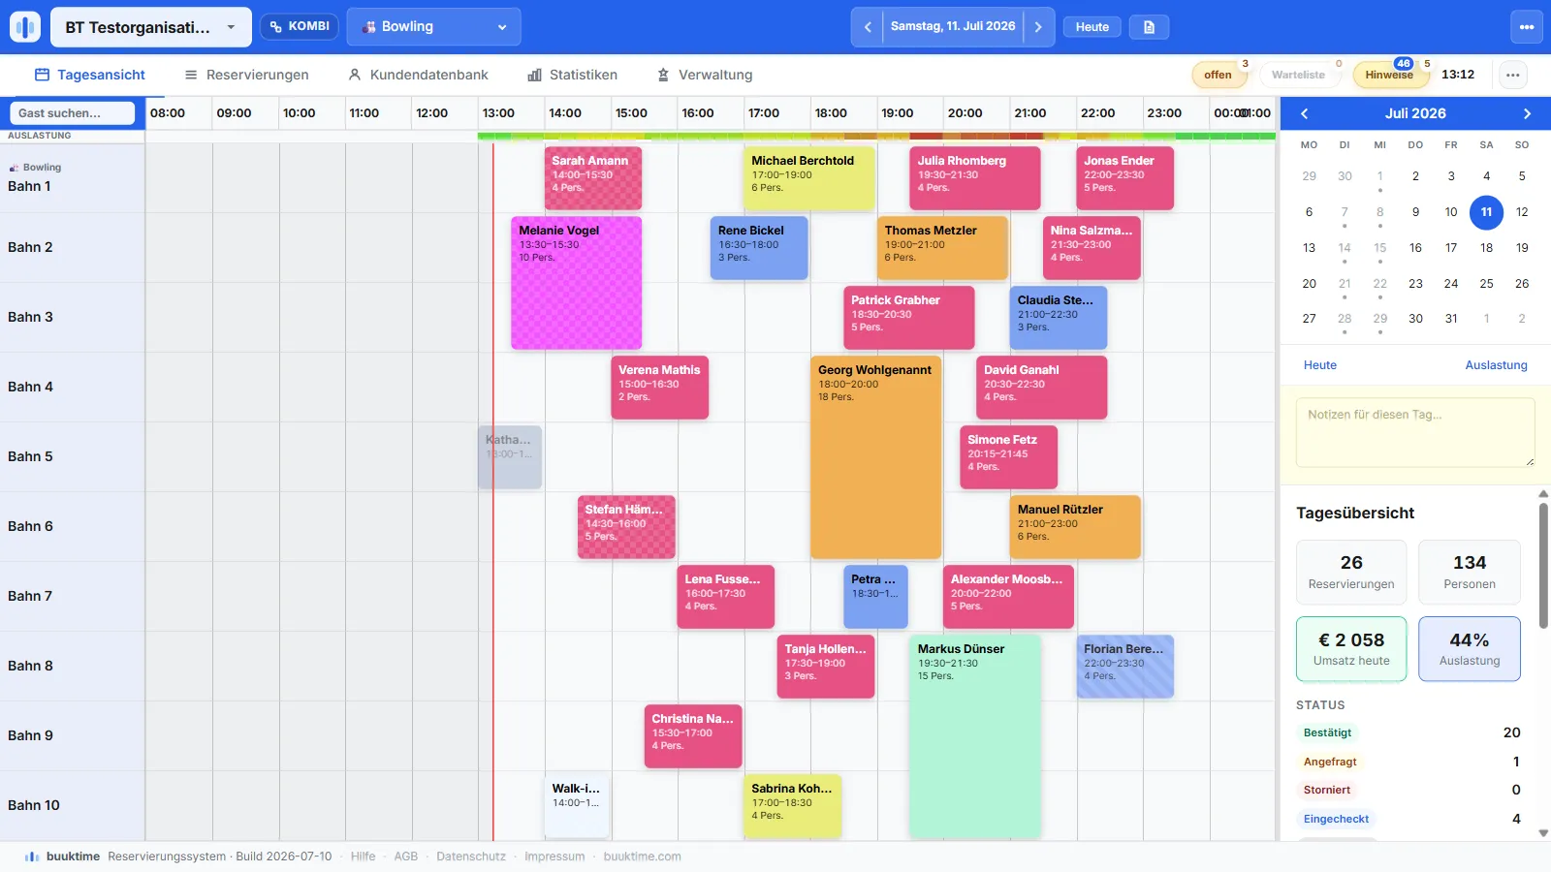Open the three-dots menu beside the clock
This screenshot has height=872, width=1551.
click(1513, 75)
